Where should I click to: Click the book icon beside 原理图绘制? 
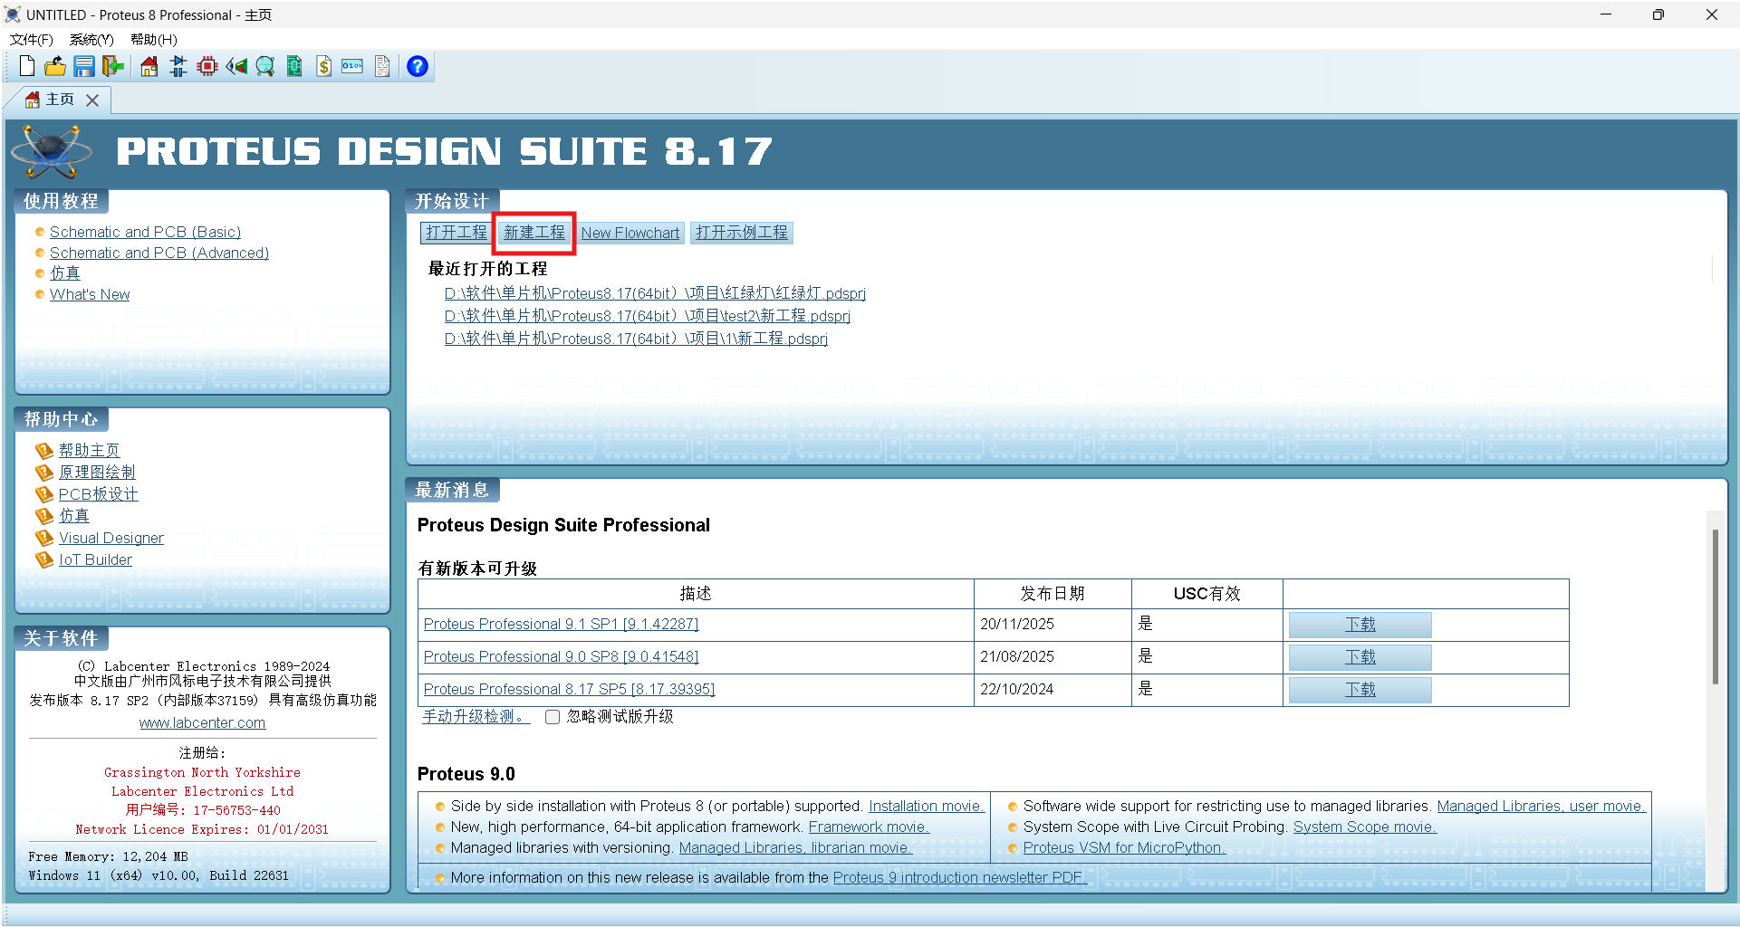click(x=44, y=472)
